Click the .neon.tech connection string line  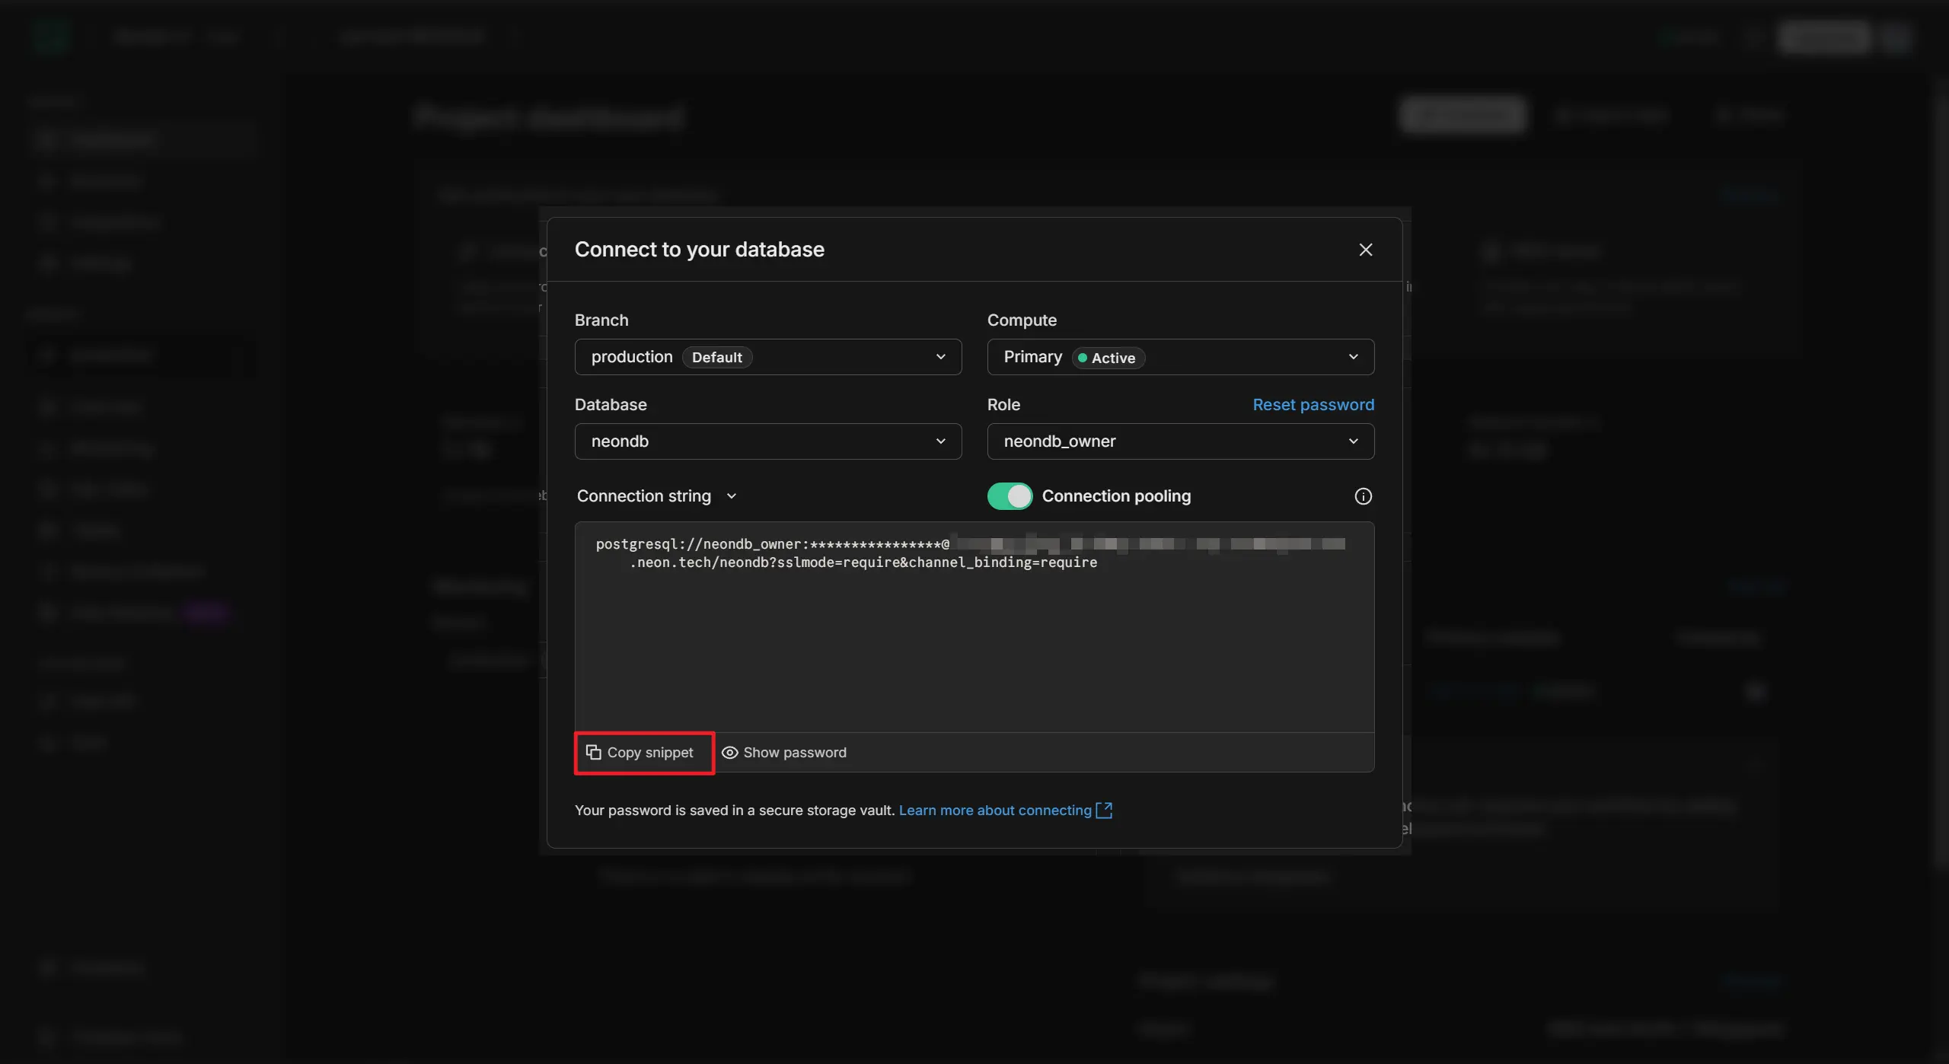tap(863, 562)
